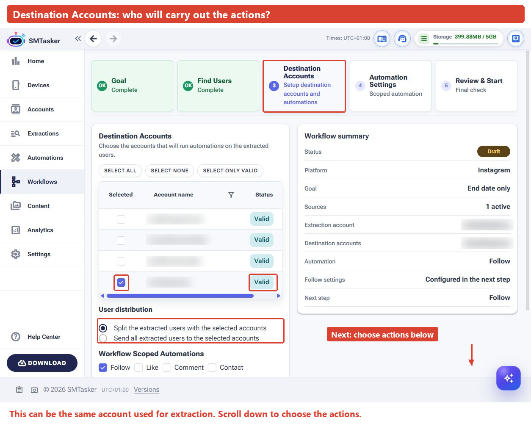Click the Analytics chart icon
531x432 pixels.
[16, 230]
